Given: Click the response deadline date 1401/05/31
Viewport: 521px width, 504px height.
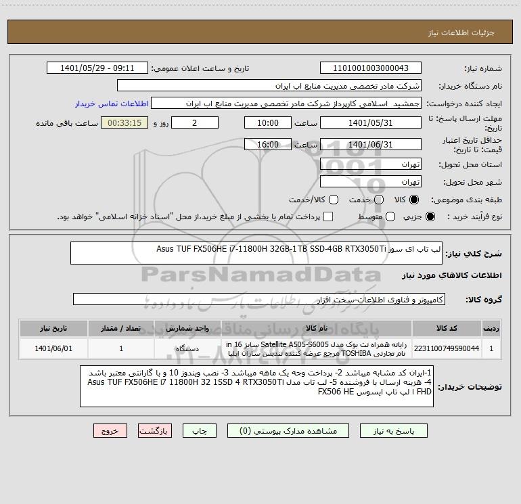Looking at the screenshot, I should pyautogui.click(x=371, y=122).
